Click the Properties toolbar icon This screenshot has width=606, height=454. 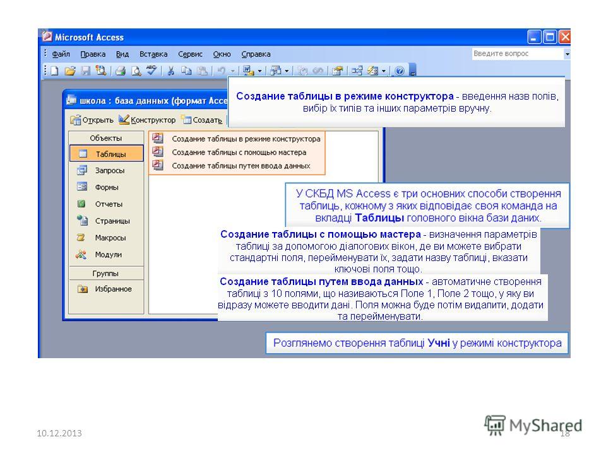coord(337,71)
